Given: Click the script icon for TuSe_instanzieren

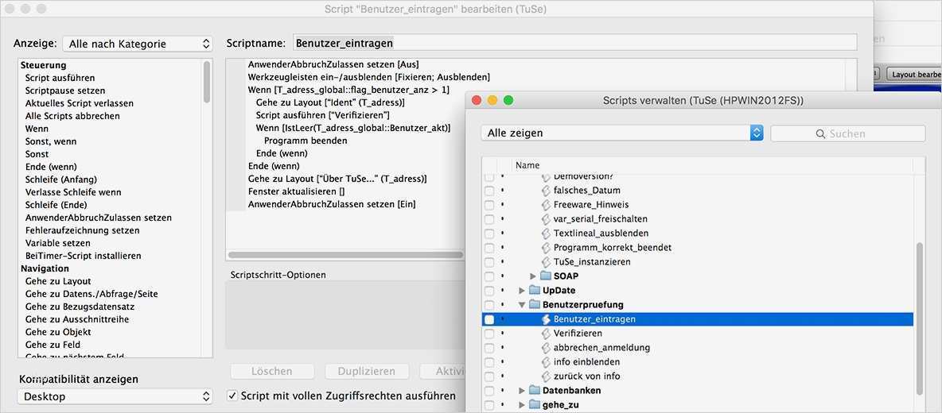Looking at the screenshot, I should click(x=546, y=262).
